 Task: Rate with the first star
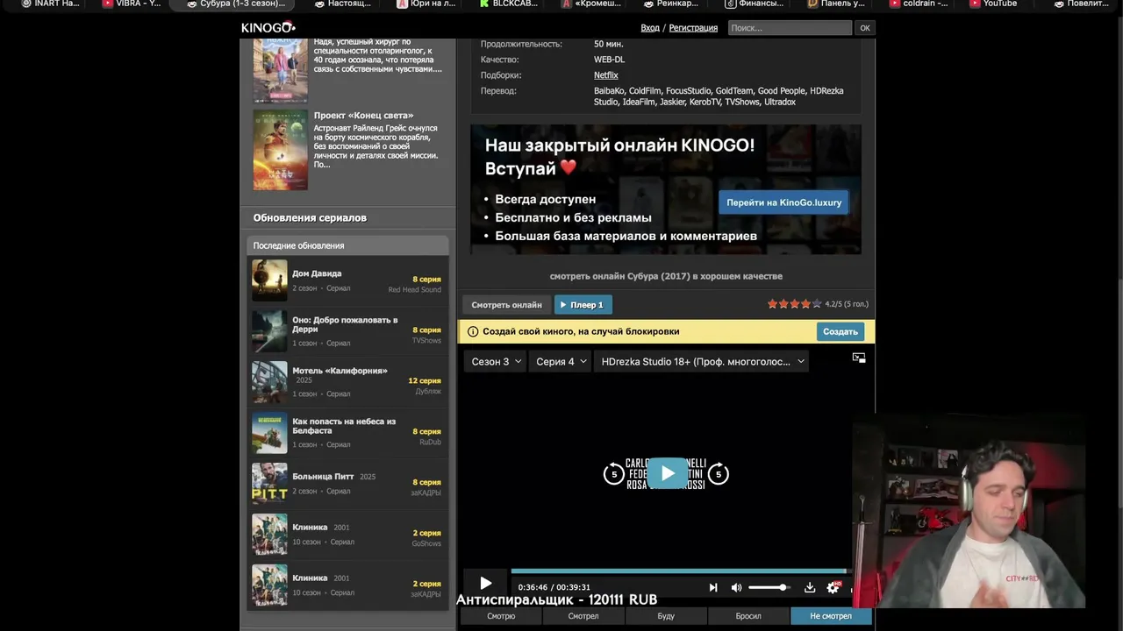773,304
